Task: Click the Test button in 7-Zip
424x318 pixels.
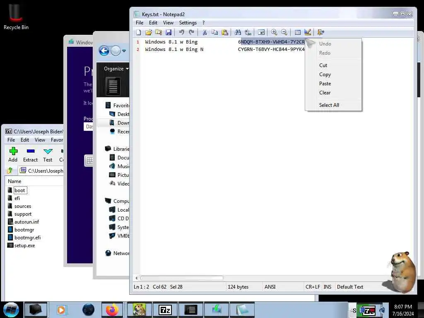Action: [x=48, y=155]
